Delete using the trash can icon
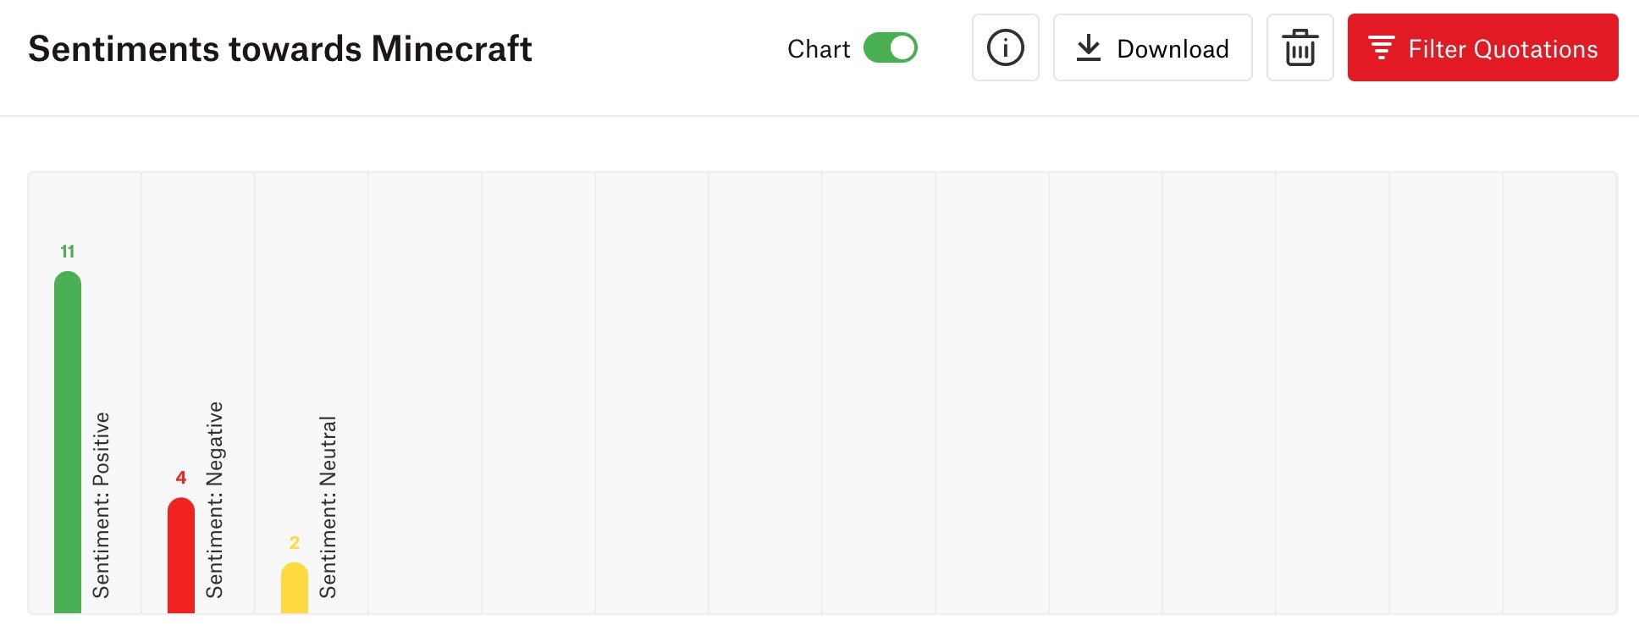This screenshot has height=637, width=1639. pos(1300,47)
